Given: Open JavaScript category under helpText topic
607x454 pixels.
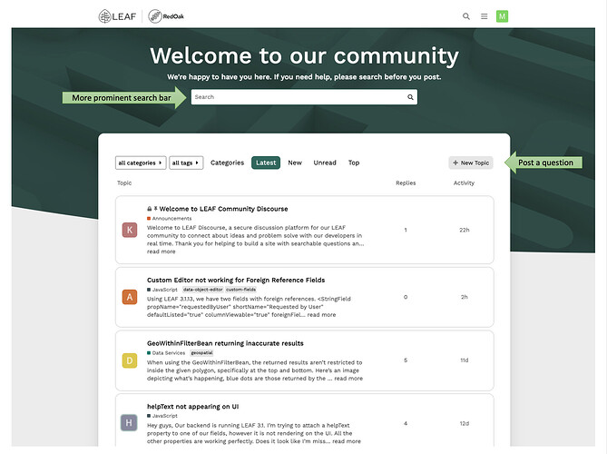Looking at the screenshot, I should click(162, 416).
